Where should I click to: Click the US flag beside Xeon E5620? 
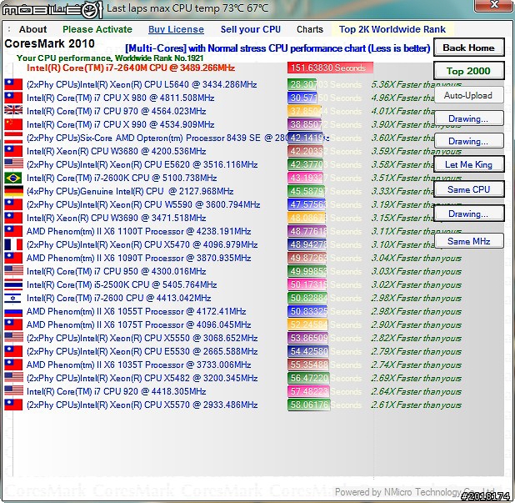pyautogui.click(x=13, y=164)
